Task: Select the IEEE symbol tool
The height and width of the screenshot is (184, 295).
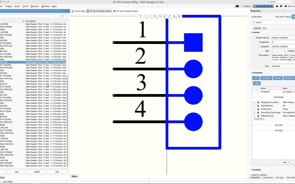Action: (164, 16)
